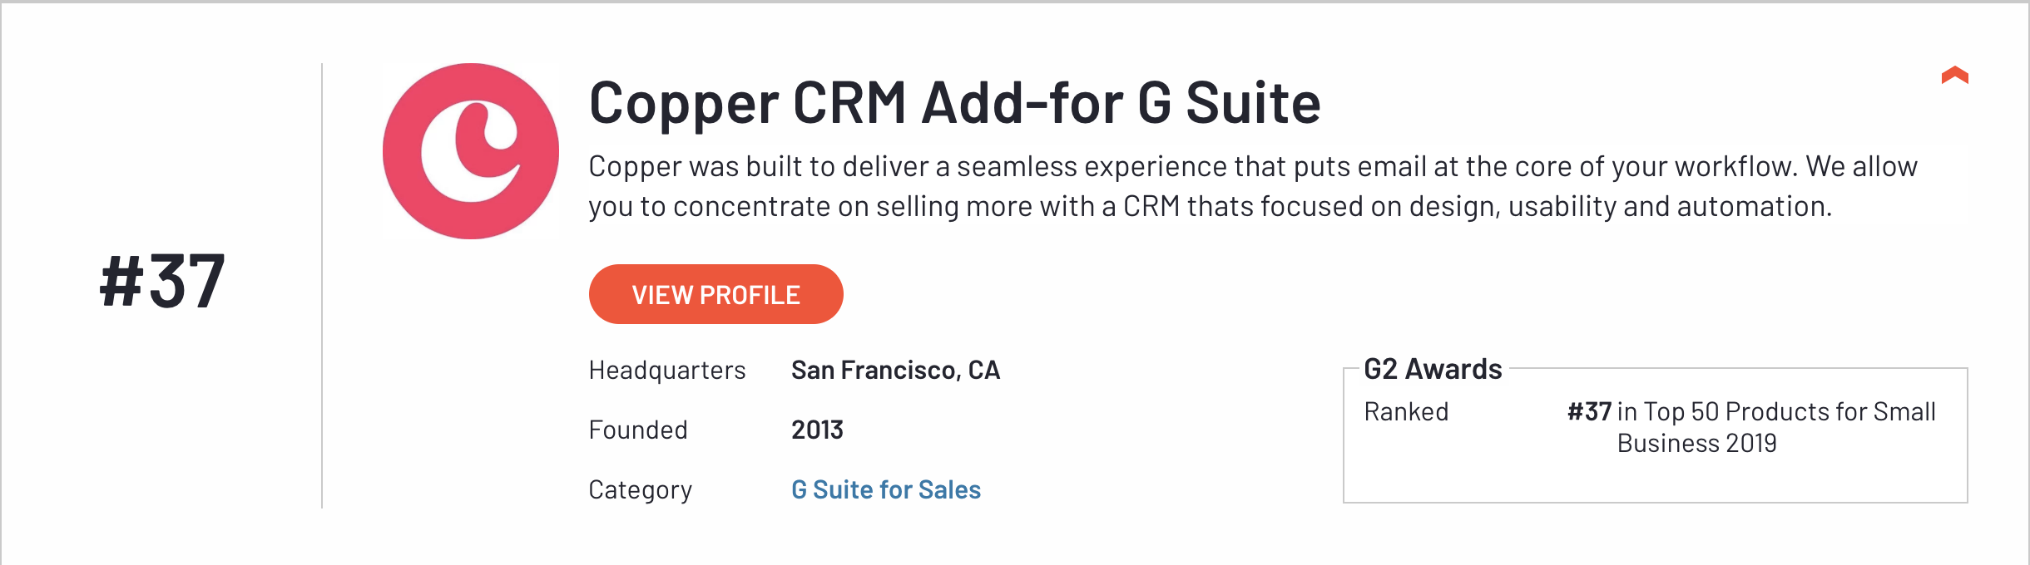Click the Category label

coord(641,490)
